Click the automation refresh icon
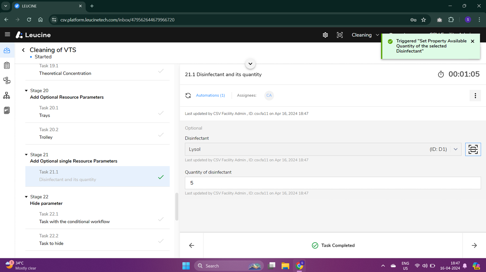 (188, 96)
